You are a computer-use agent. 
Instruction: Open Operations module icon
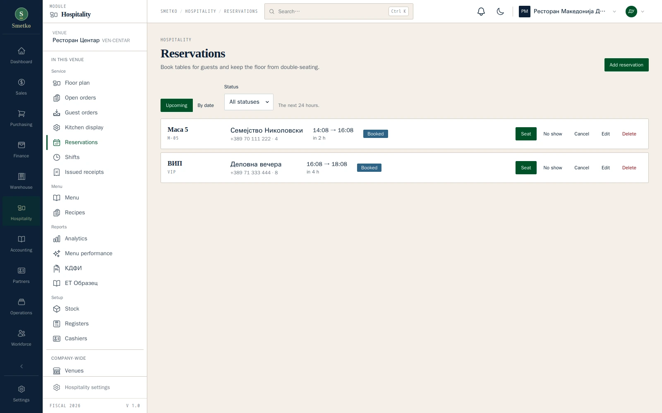pyautogui.click(x=21, y=302)
